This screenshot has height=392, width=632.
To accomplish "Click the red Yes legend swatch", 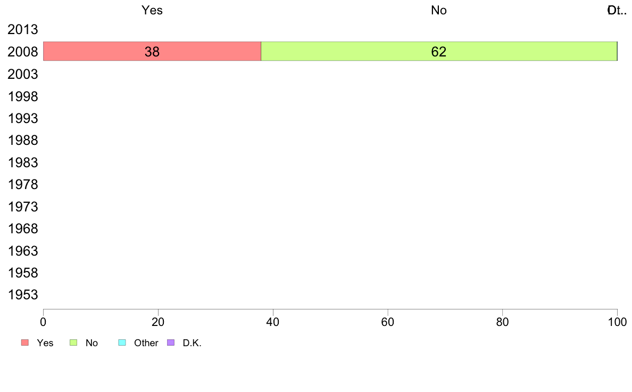I will pos(25,342).
